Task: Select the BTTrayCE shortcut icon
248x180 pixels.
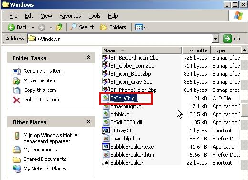Action: pyautogui.click(x=106, y=130)
